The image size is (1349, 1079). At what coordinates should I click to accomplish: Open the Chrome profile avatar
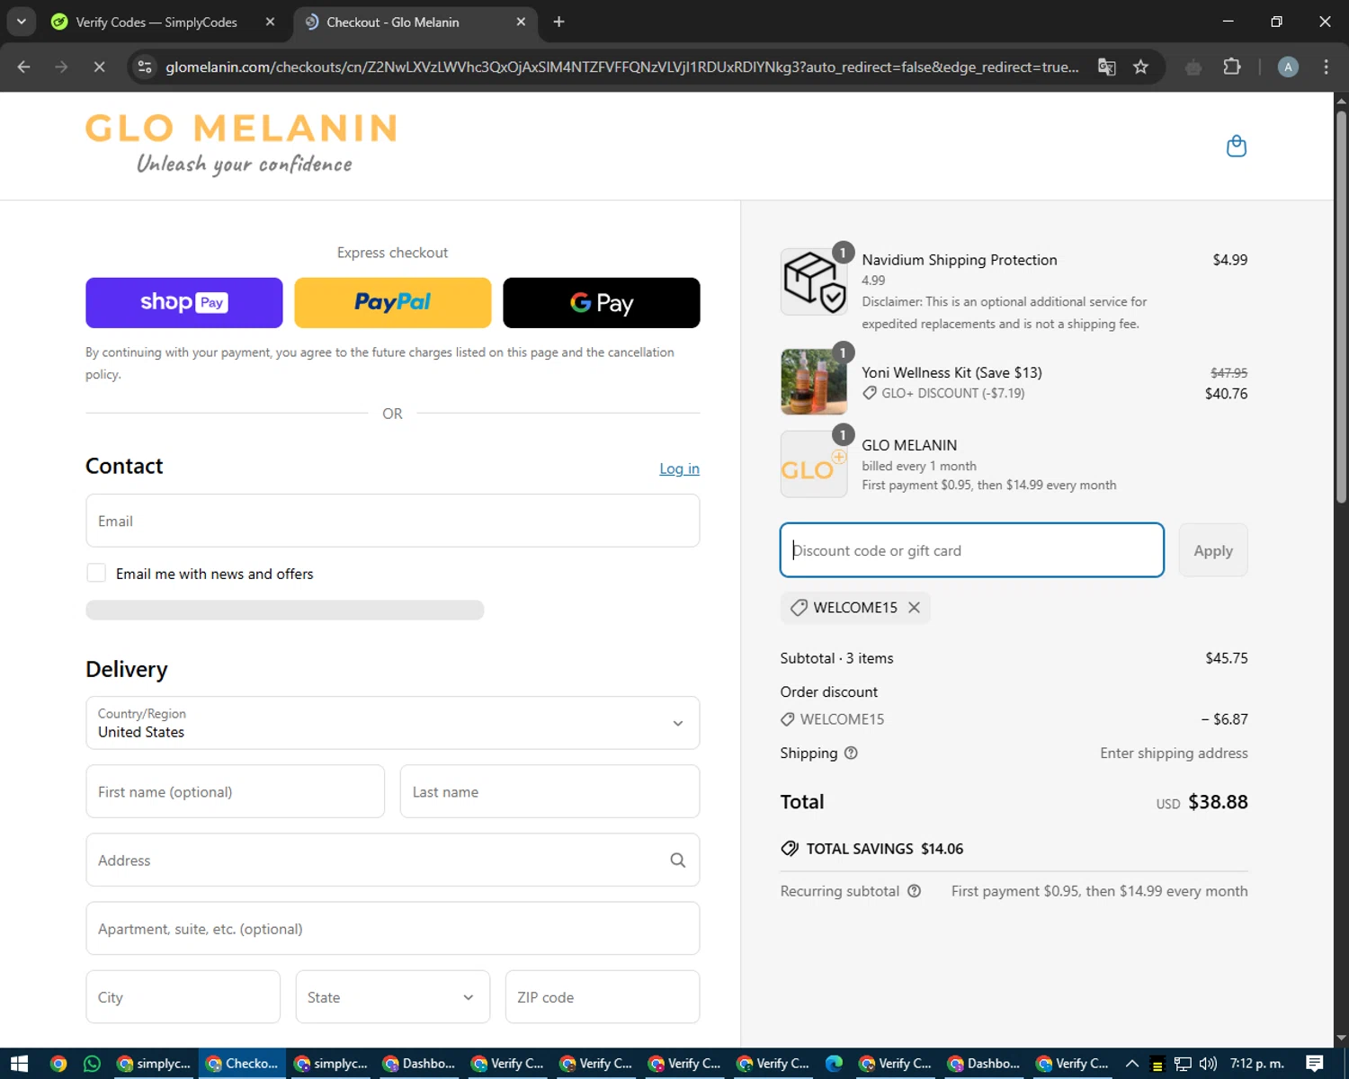[x=1288, y=67]
